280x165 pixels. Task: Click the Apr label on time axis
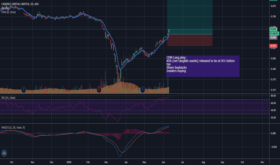click(126, 162)
